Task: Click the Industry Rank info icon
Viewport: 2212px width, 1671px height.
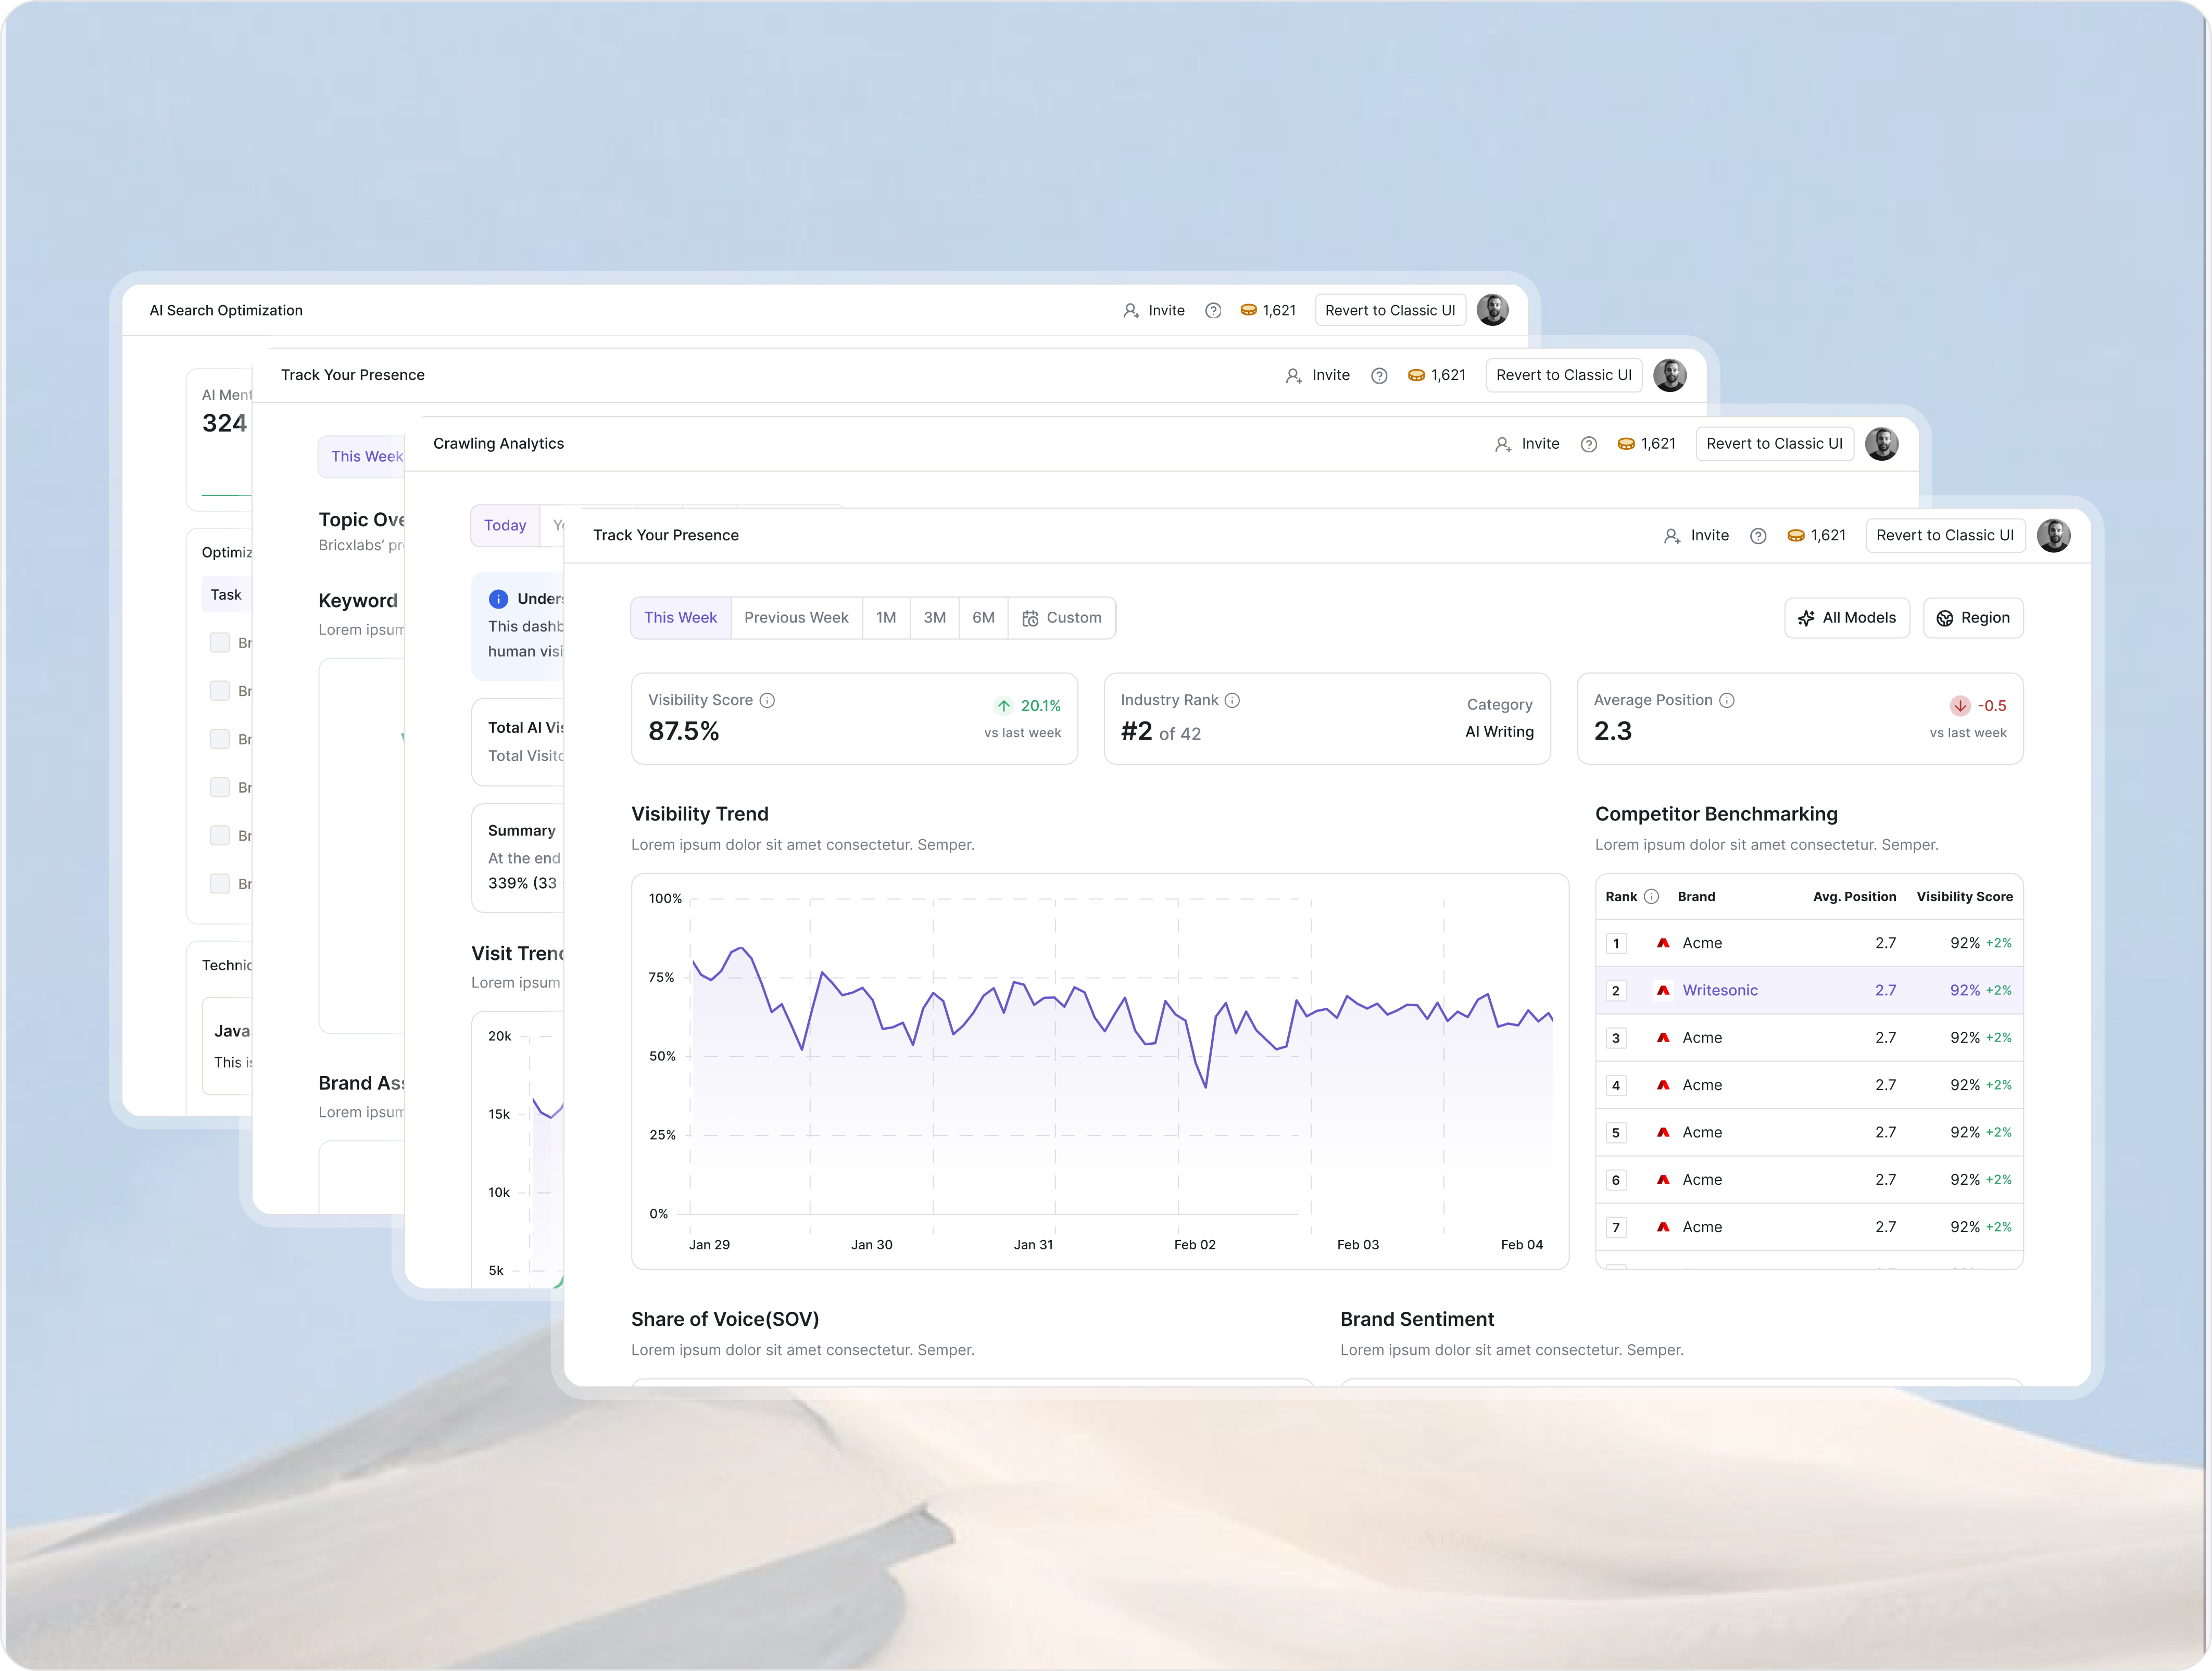Action: point(1232,700)
